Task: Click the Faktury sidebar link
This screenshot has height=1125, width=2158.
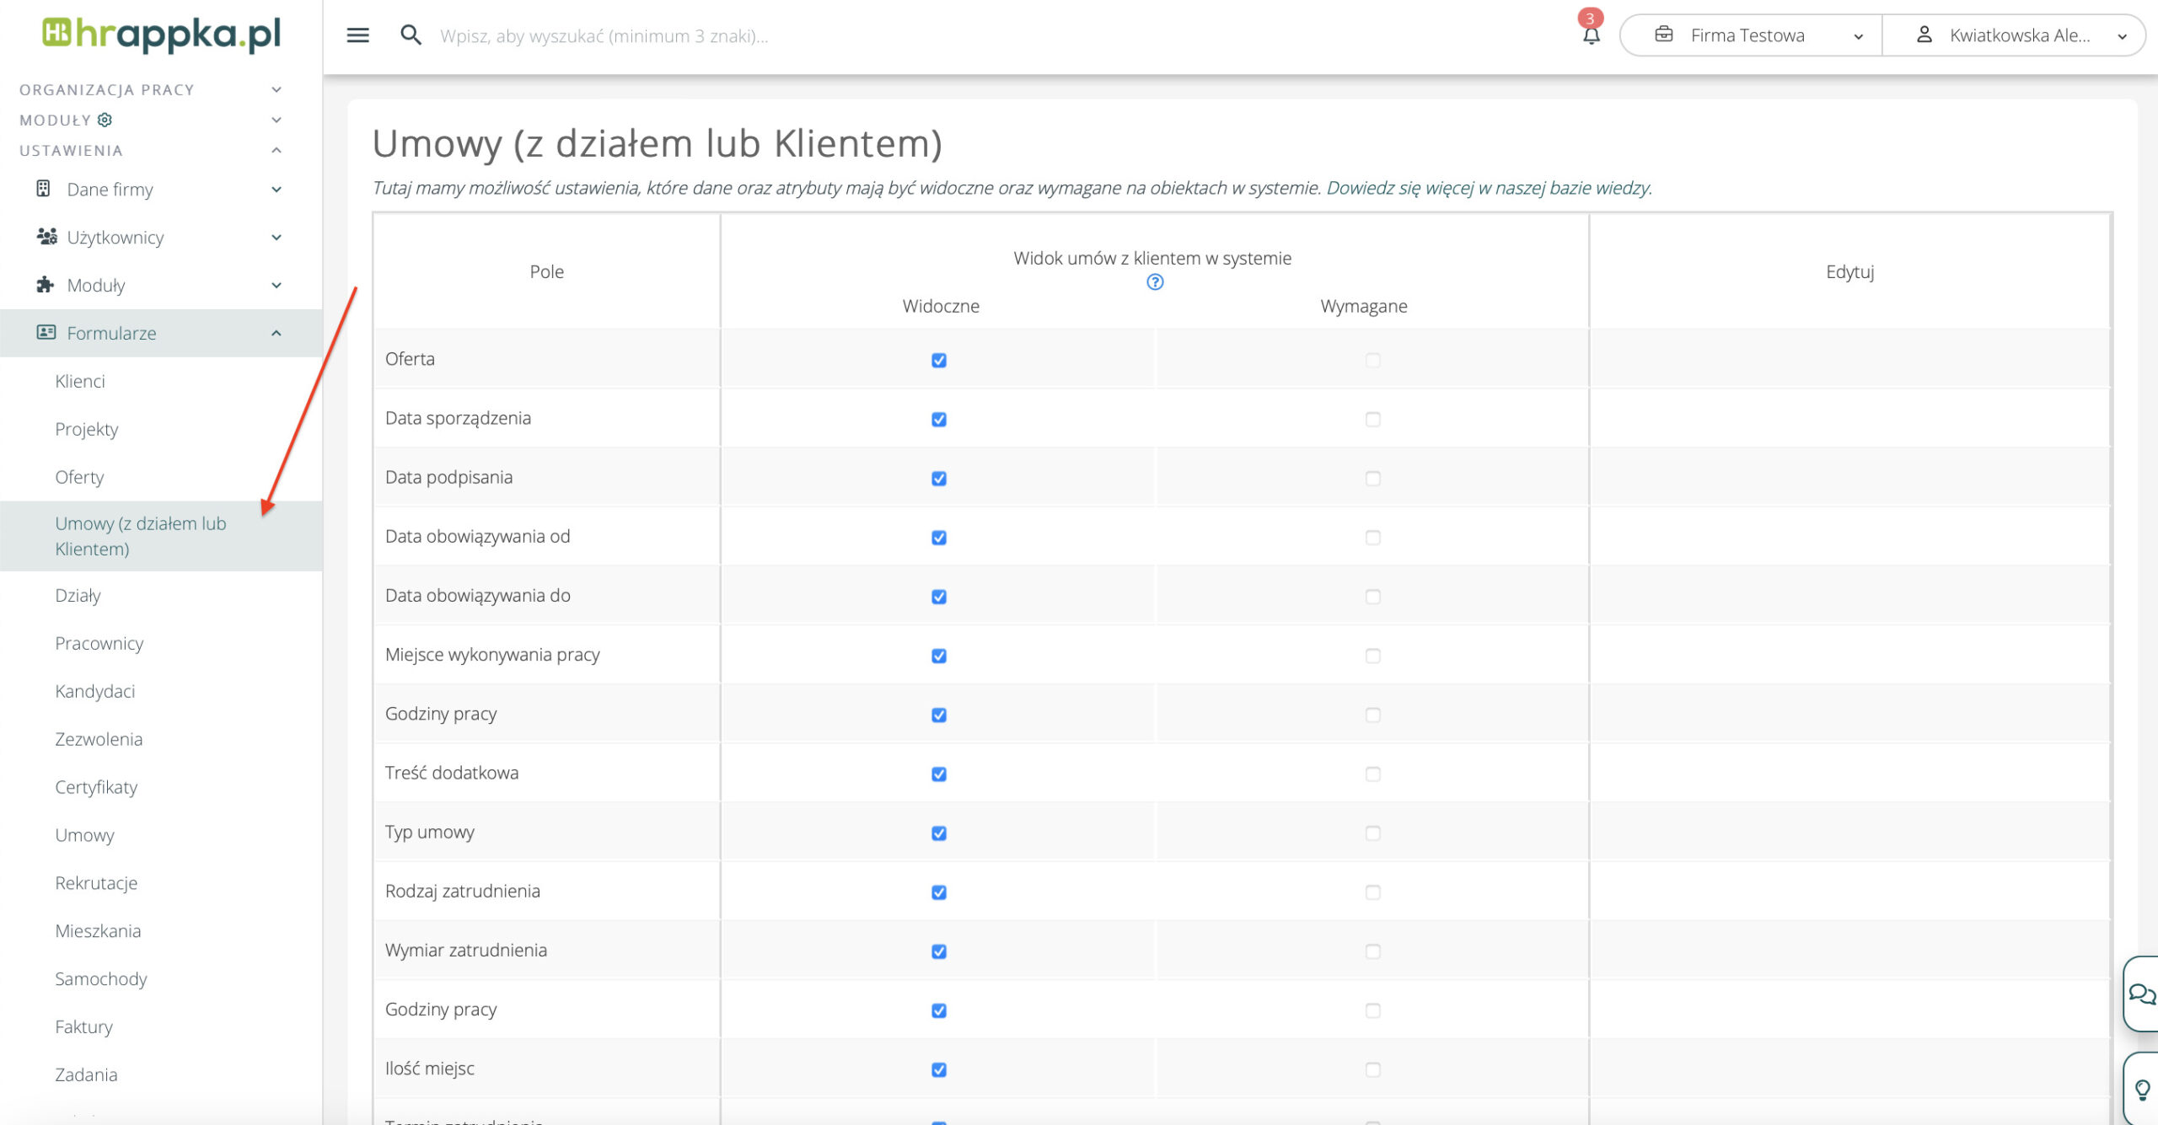Action: pos(83,1026)
